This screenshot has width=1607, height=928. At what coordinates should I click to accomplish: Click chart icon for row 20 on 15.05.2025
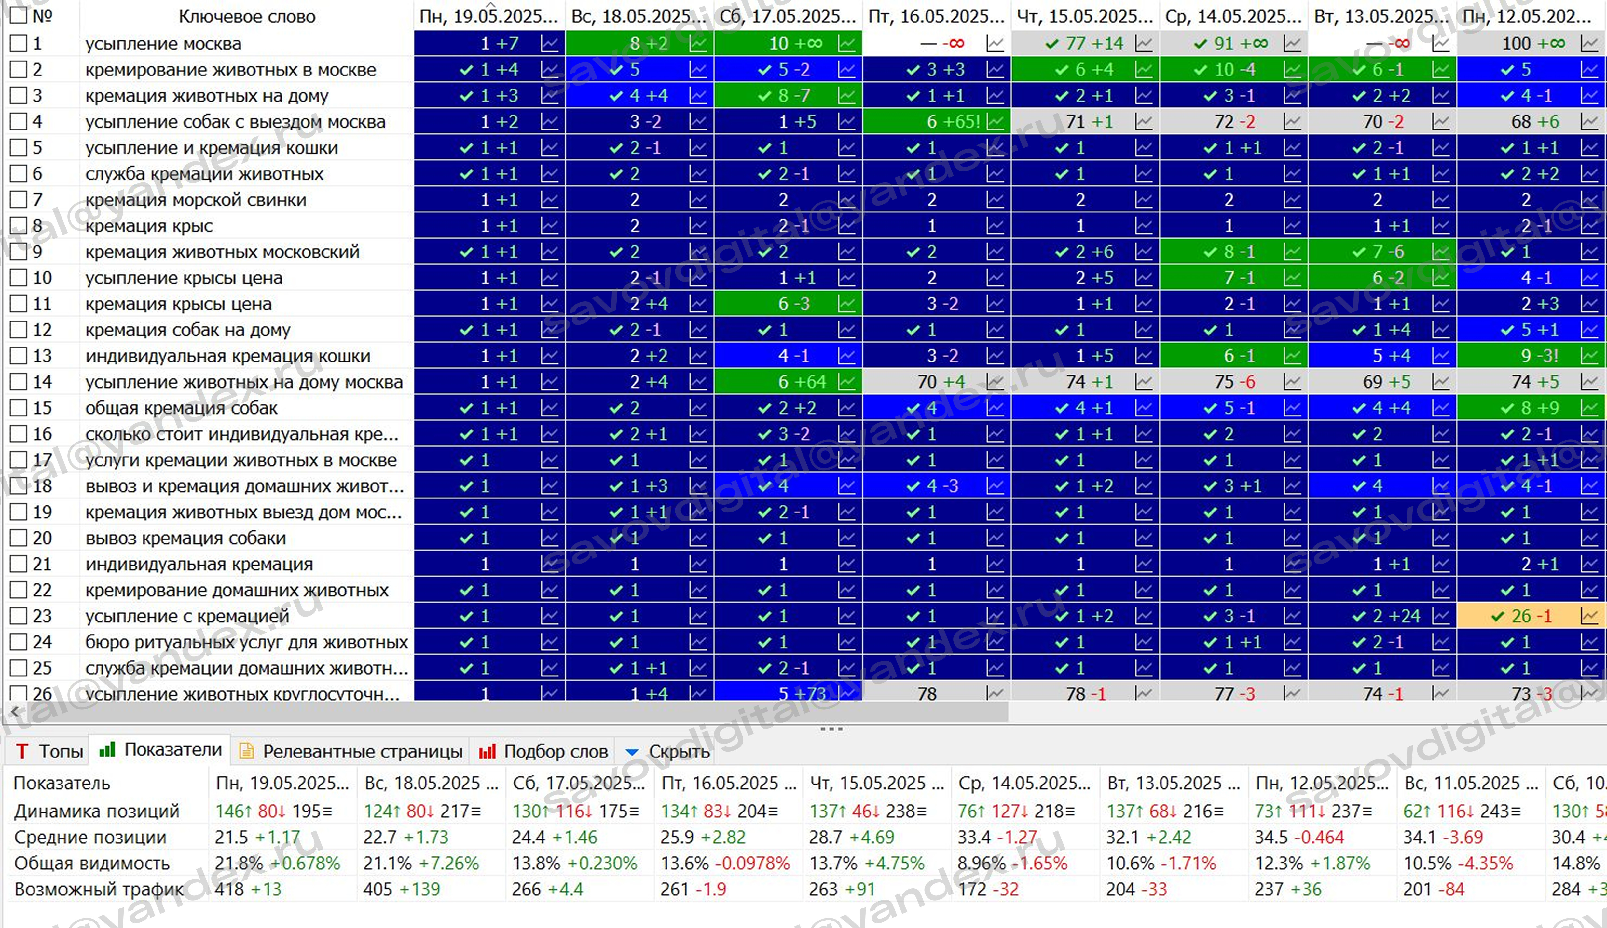(x=1144, y=538)
